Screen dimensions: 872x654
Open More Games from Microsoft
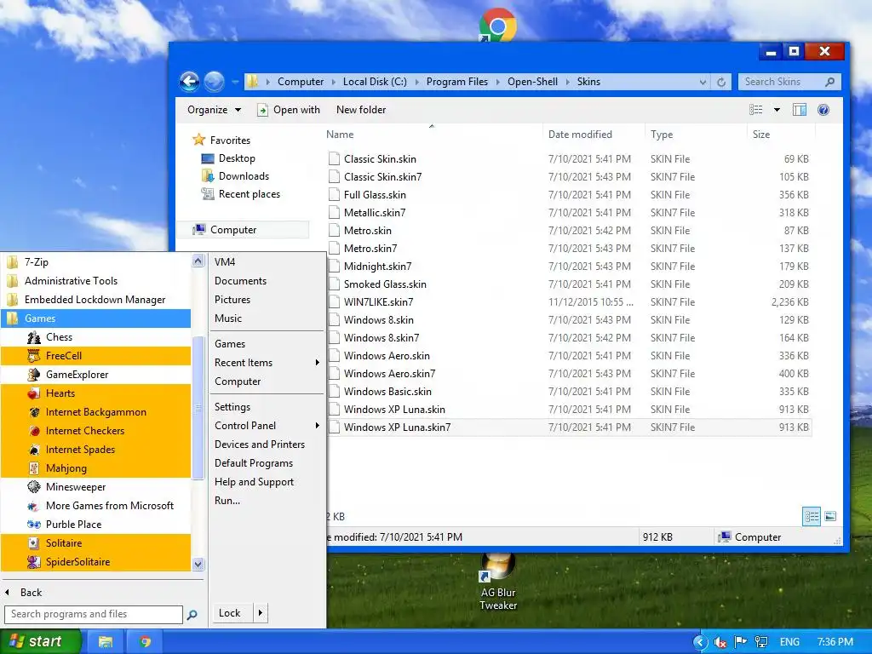coord(95,506)
